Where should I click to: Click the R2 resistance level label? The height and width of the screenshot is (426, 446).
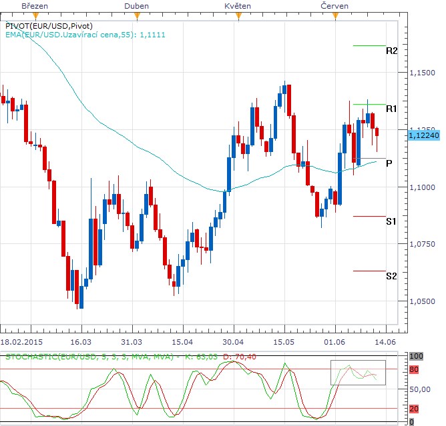point(392,51)
